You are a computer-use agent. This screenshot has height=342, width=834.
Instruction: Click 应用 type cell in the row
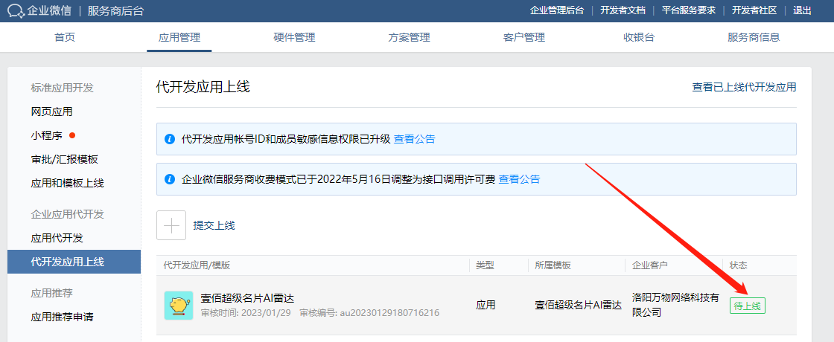coord(486,305)
